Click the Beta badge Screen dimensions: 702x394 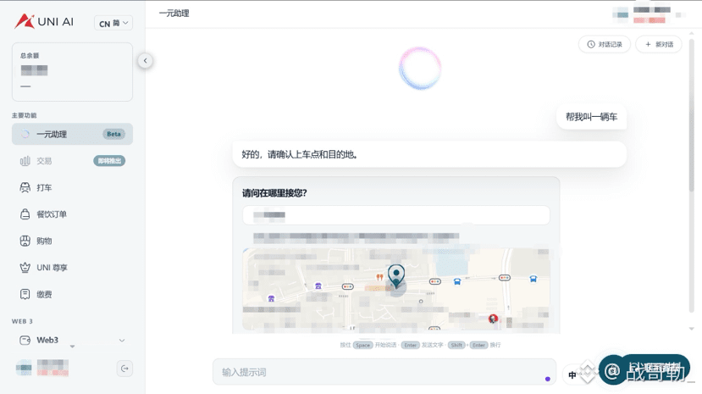(113, 134)
